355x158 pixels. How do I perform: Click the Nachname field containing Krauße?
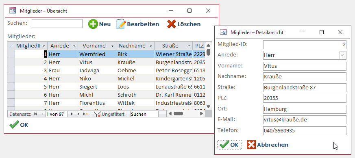[305, 77]
